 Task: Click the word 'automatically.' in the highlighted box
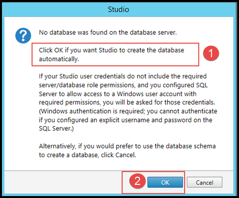tap(59, 59)
